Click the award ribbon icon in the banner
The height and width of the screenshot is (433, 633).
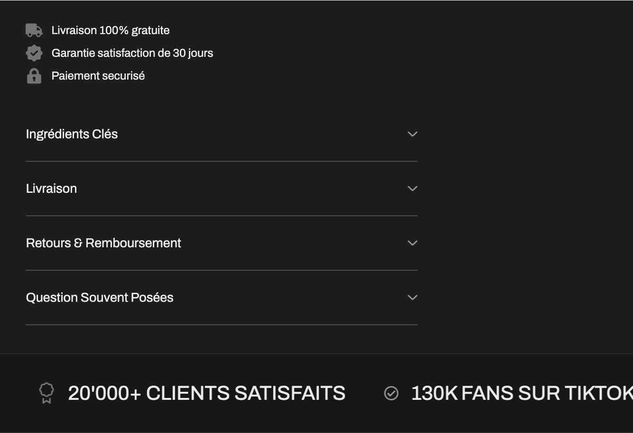[47, 393]
